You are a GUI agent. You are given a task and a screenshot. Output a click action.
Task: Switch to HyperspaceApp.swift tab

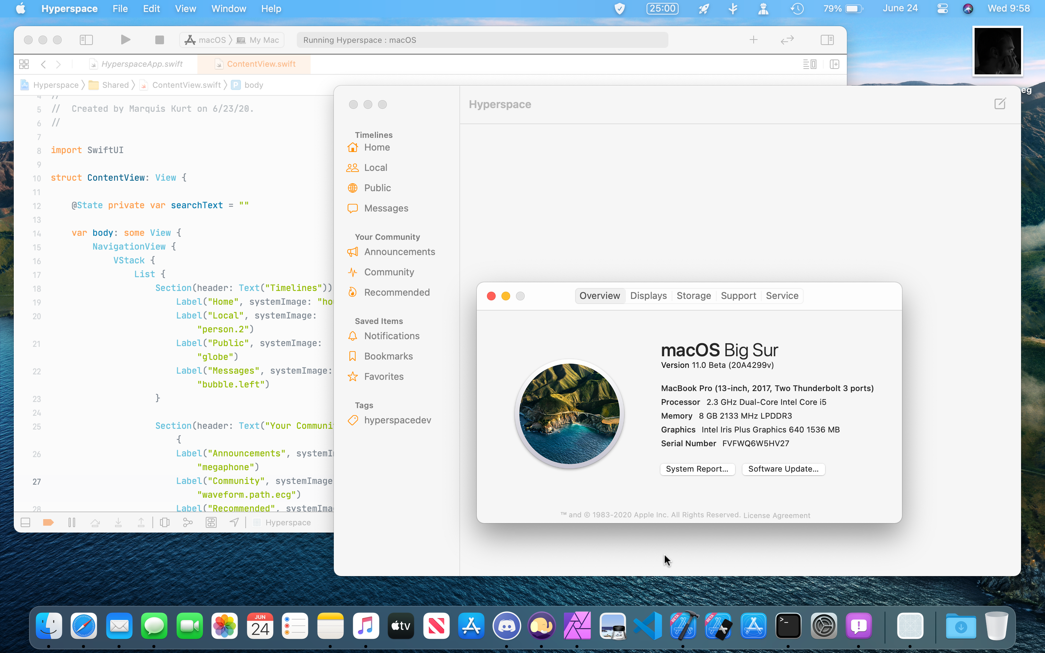[x=136, y=64]
